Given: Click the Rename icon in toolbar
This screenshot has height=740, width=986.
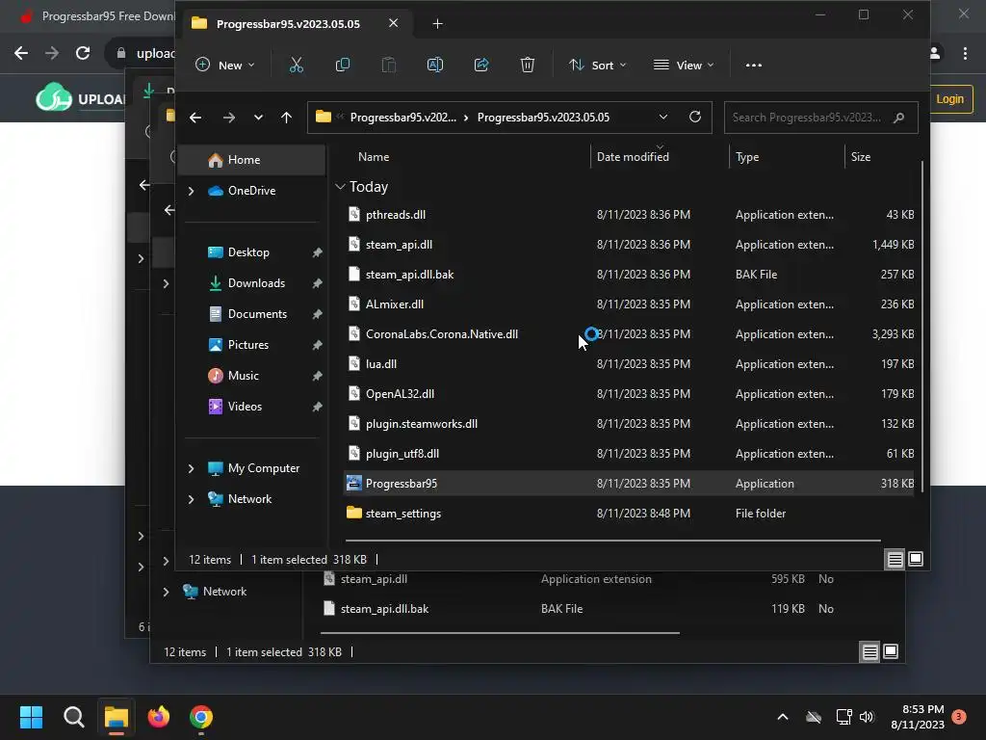Looking at the screenshot, I should click(x=435, y=65).
